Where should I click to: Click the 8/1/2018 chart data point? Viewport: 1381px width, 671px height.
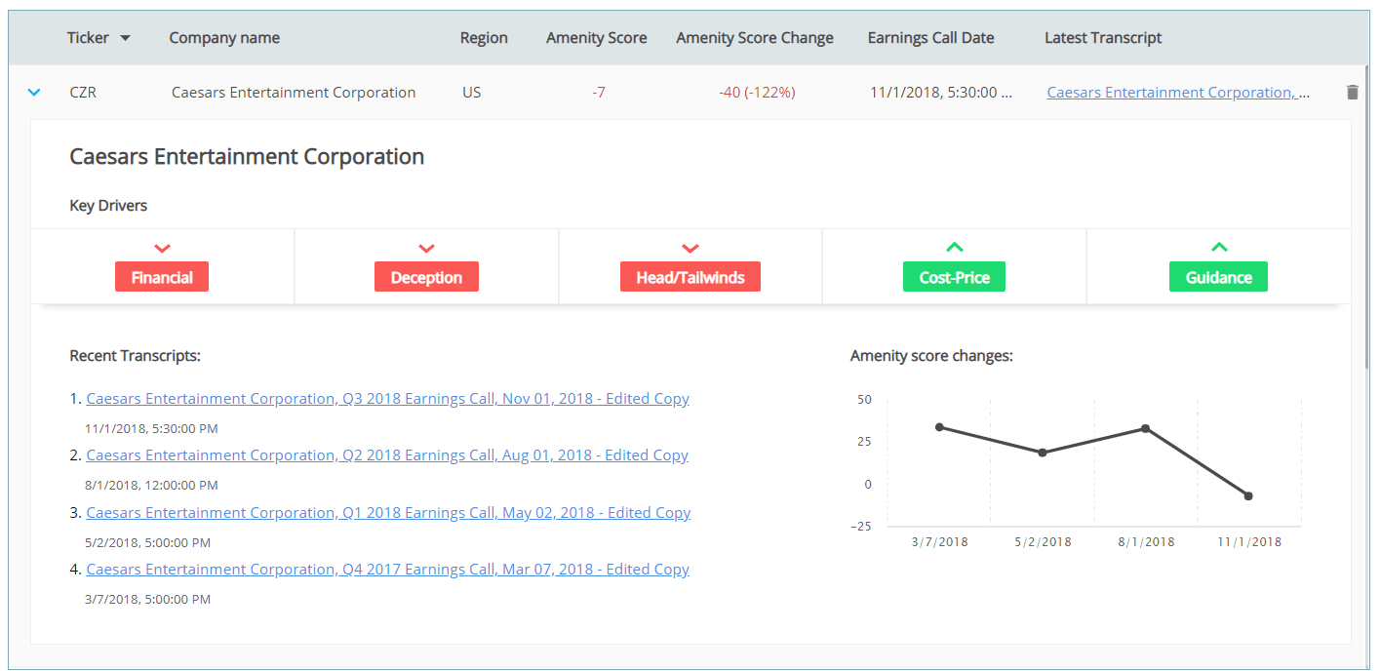click(x=1146, y=428)
